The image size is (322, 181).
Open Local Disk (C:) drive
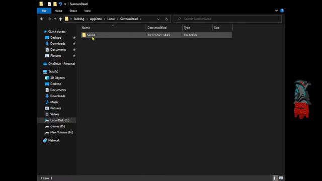coord(60,120)
